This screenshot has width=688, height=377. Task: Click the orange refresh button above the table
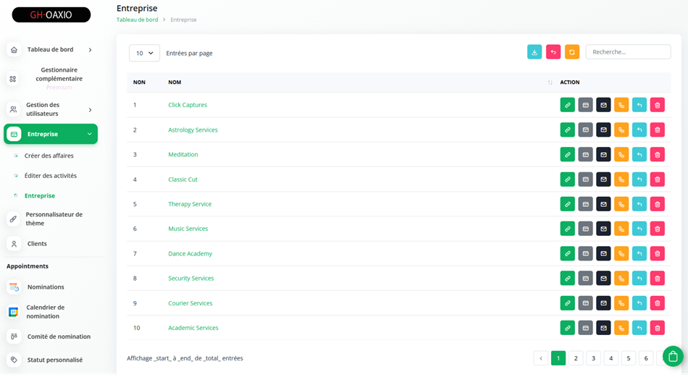572,51
